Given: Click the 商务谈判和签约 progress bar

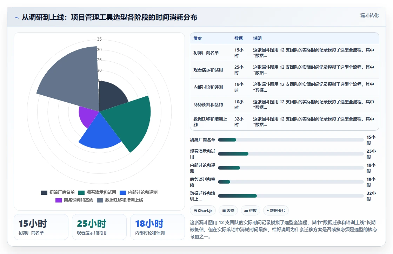Looking at the screenshot, I should tap(291, 182).
